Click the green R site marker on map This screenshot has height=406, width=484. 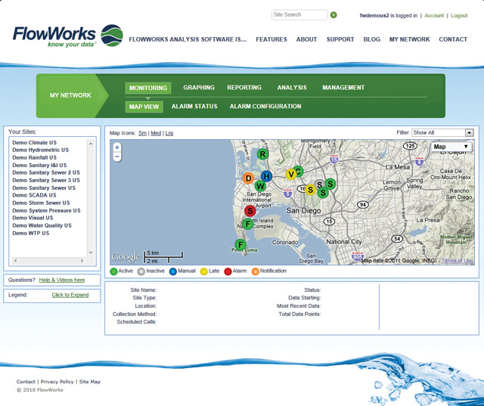pyautogui.click(x=262, y=154)
